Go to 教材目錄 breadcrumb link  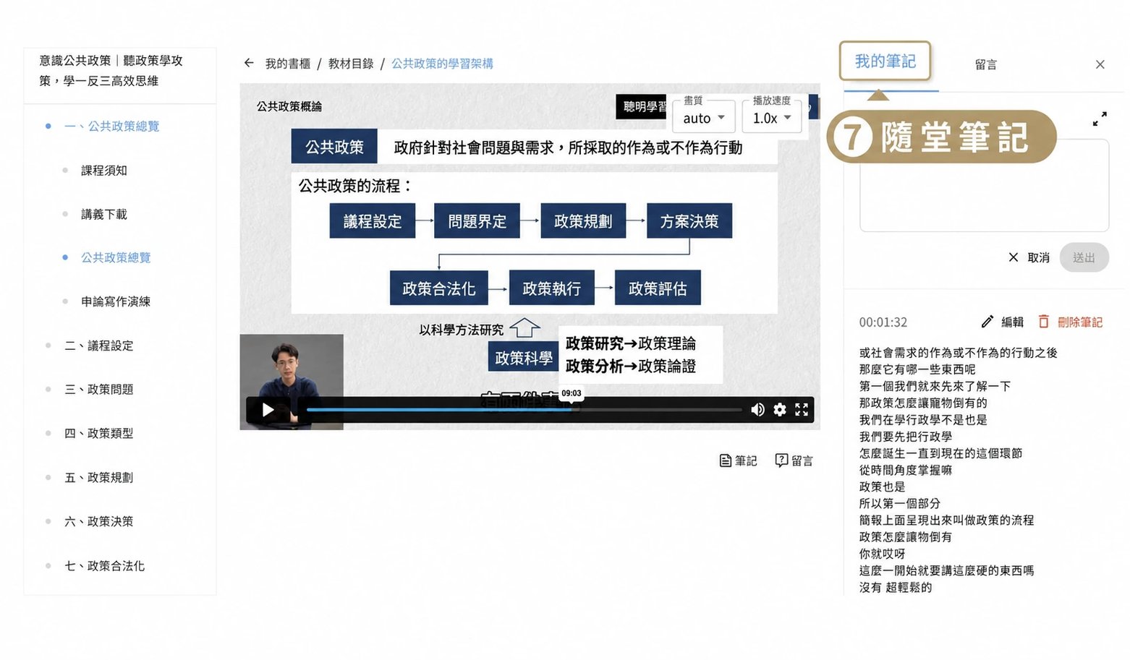pos(351,64)
